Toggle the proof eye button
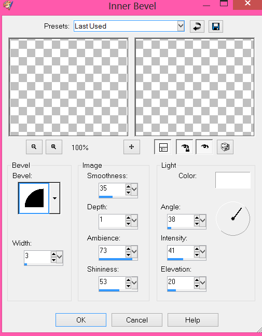The image size is (262, 336). pos(204,147)
